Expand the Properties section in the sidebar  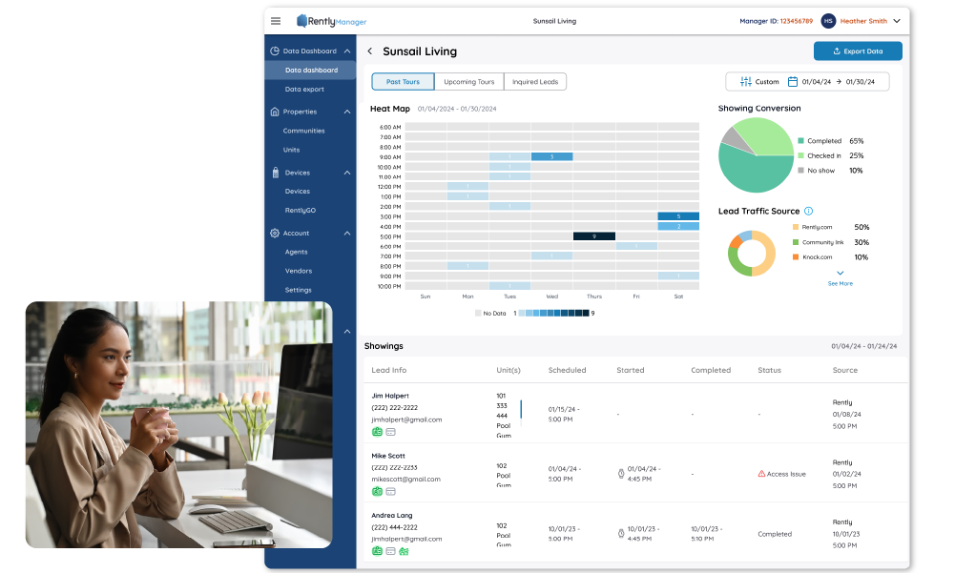[x=347, y=112]
